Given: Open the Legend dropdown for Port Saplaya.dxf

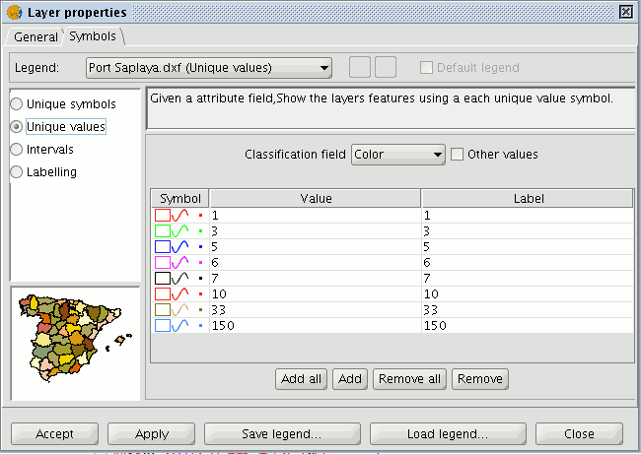Looking at the screenshot, I should pos(209,68).
